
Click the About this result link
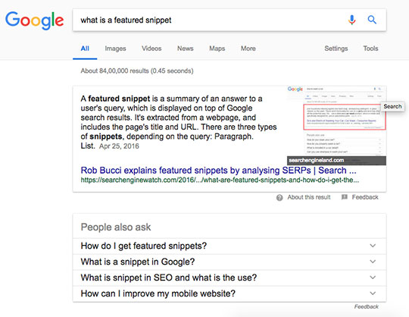coord(309,197)
